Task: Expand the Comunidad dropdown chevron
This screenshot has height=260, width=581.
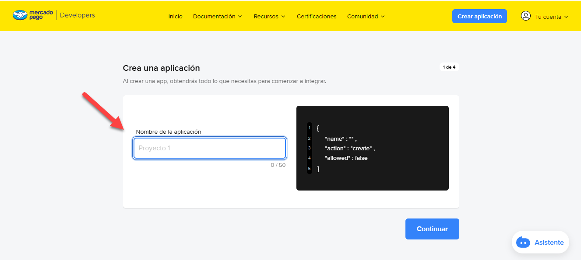Action: (383, 17)
